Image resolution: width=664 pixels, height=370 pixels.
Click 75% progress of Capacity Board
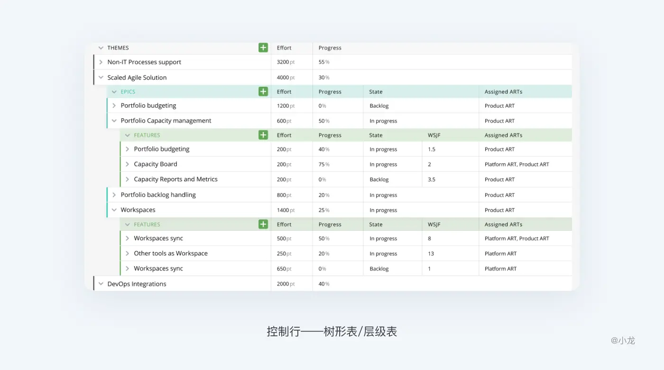tap(324, 164)
